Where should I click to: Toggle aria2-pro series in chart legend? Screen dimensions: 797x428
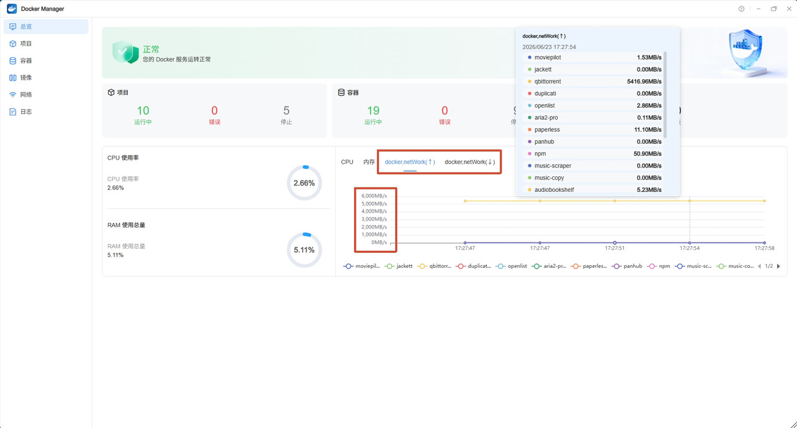coord(549,266)
